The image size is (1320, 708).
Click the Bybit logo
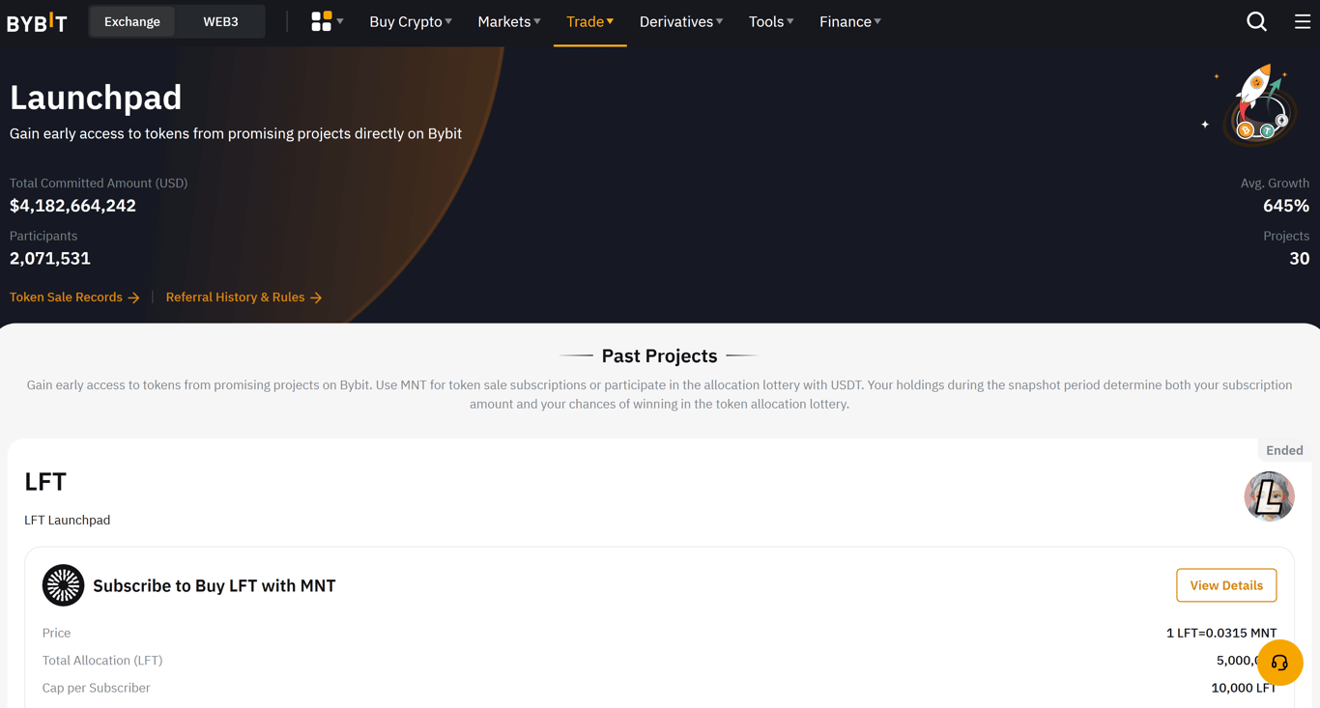coord(37,21)
